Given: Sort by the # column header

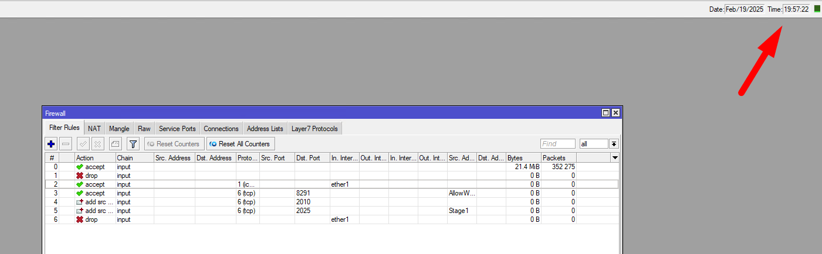Looking at the screenshot, I should (x=52, y=158).
